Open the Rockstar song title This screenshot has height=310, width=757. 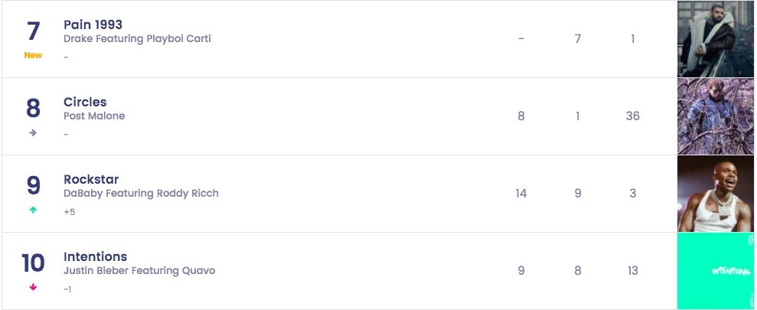tap(91, 179)
